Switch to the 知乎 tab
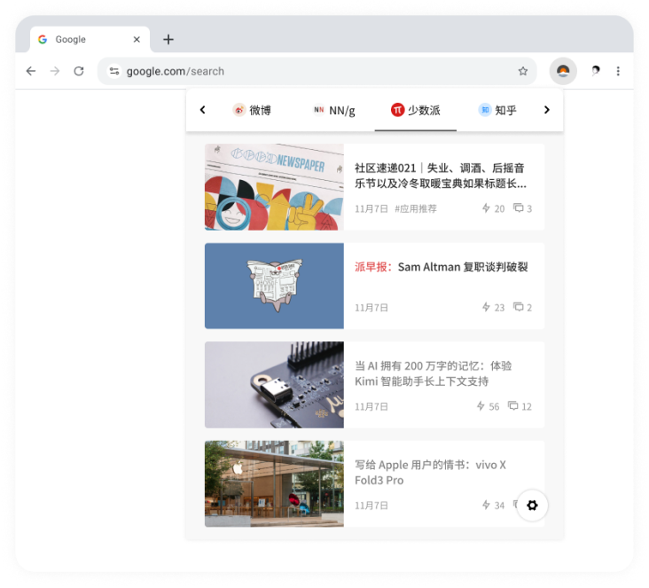The height and width of the screenshot is (588, 649). point(497,110)
